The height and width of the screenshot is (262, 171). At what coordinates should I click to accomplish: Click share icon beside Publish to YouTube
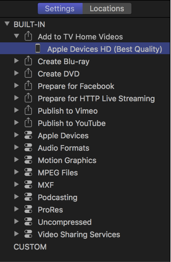point(28,122)
